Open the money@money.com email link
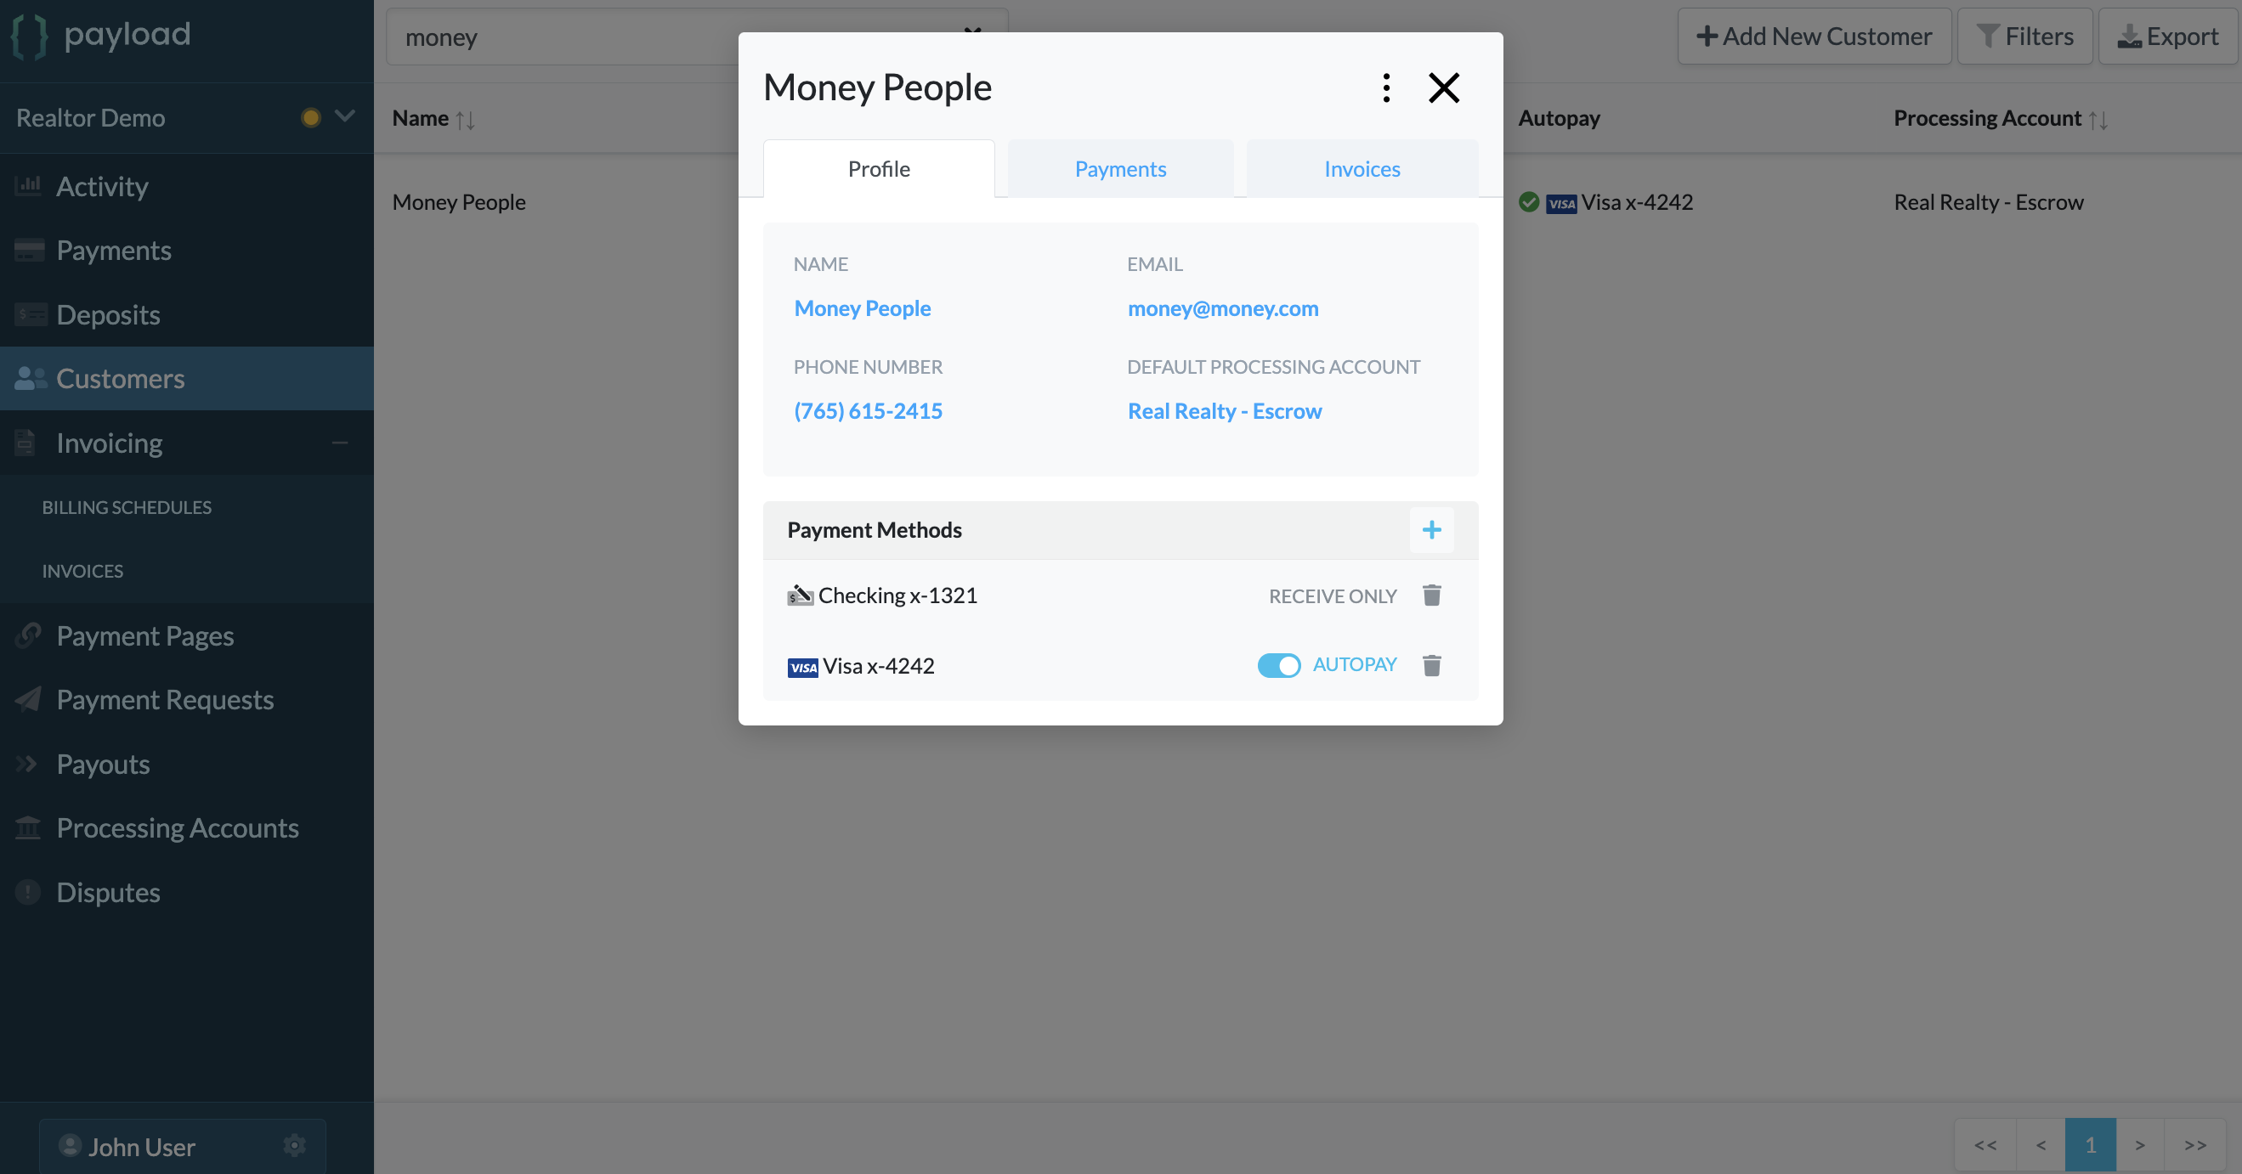This screenshot has height=1174, width=2242. 1222,308
